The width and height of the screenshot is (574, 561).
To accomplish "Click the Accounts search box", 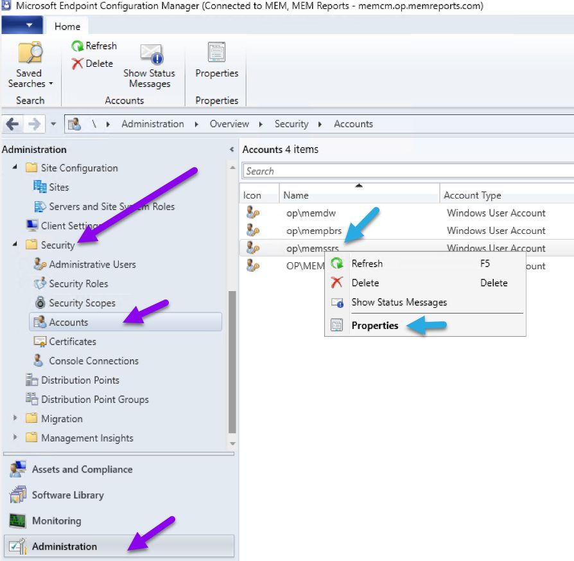I will click(408, 171).
